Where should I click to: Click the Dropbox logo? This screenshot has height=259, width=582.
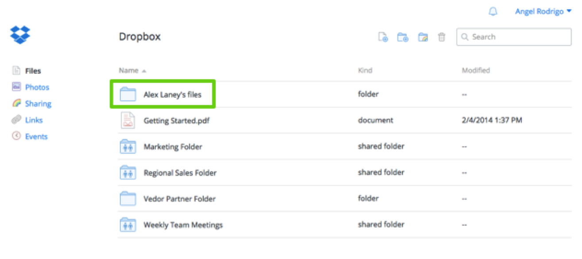point(20,34)
